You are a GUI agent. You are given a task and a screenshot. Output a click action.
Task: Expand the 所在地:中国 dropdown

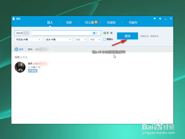point(28,40)
